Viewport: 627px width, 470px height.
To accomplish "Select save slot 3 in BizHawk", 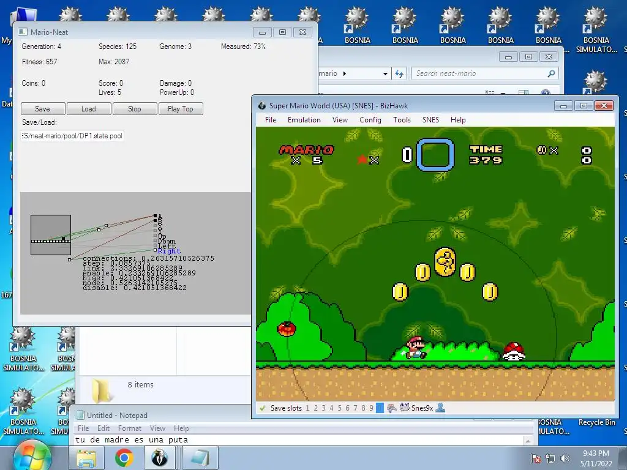I will [323, 408].
